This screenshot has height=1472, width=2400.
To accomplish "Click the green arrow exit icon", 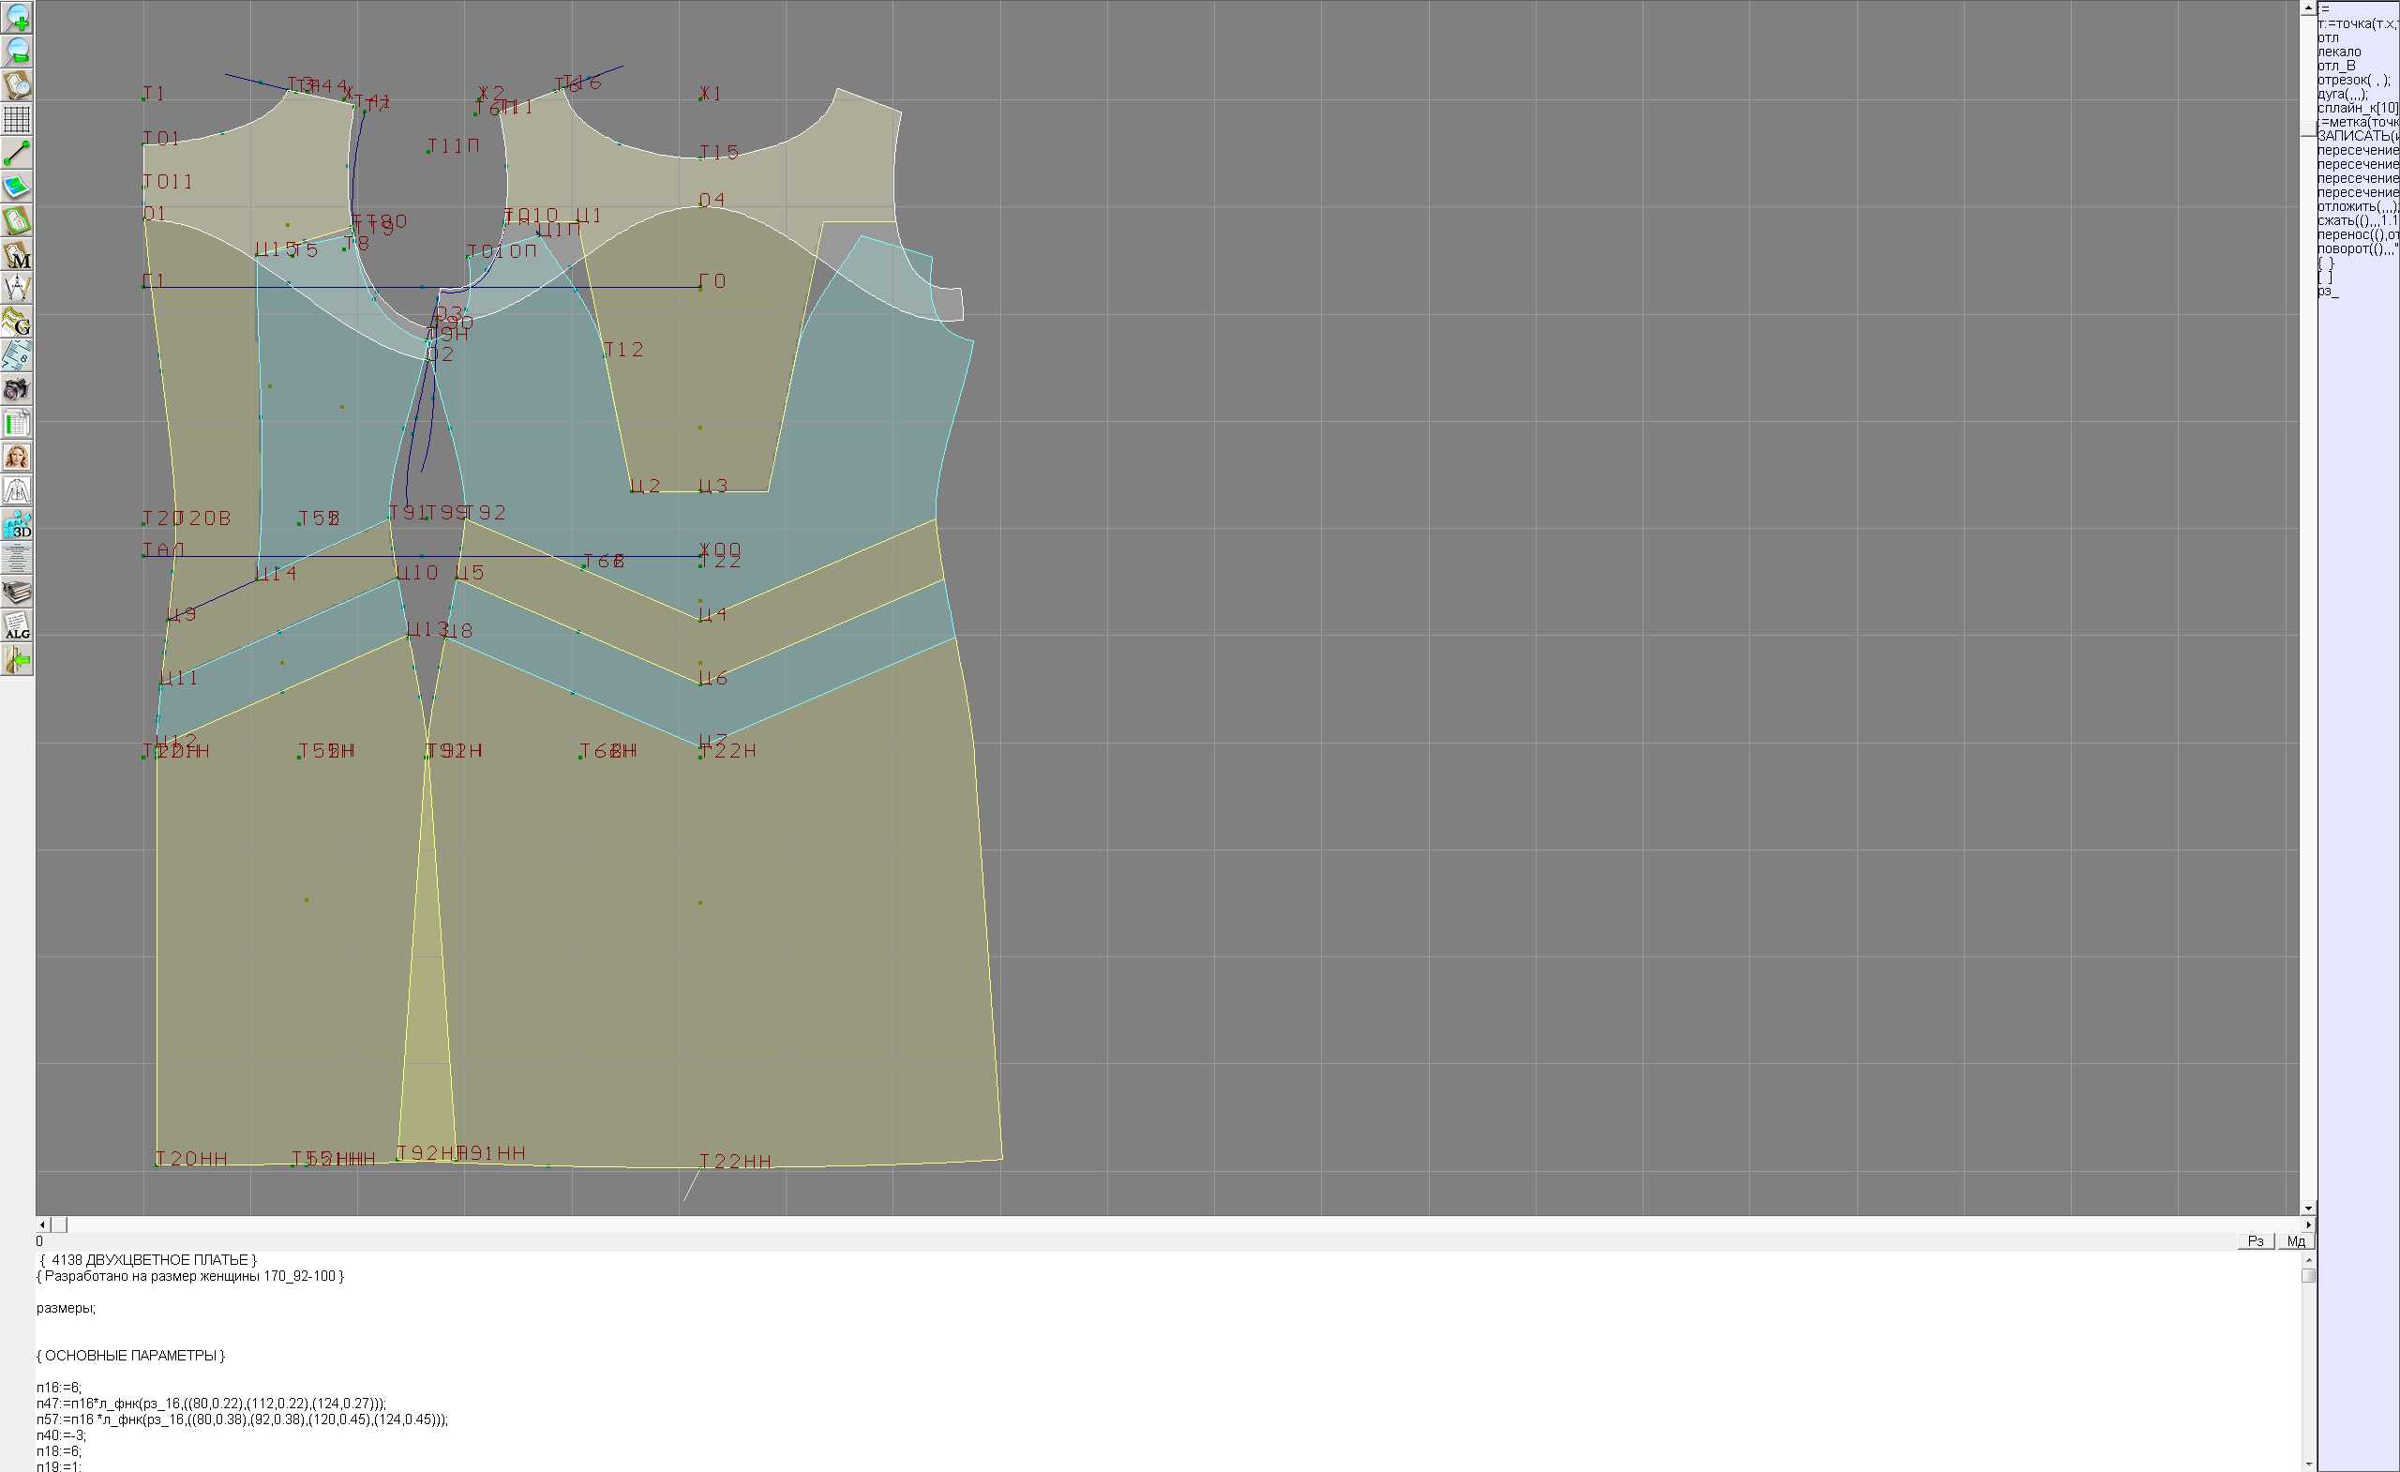I will pyautogui.click(x=17, y=659).
